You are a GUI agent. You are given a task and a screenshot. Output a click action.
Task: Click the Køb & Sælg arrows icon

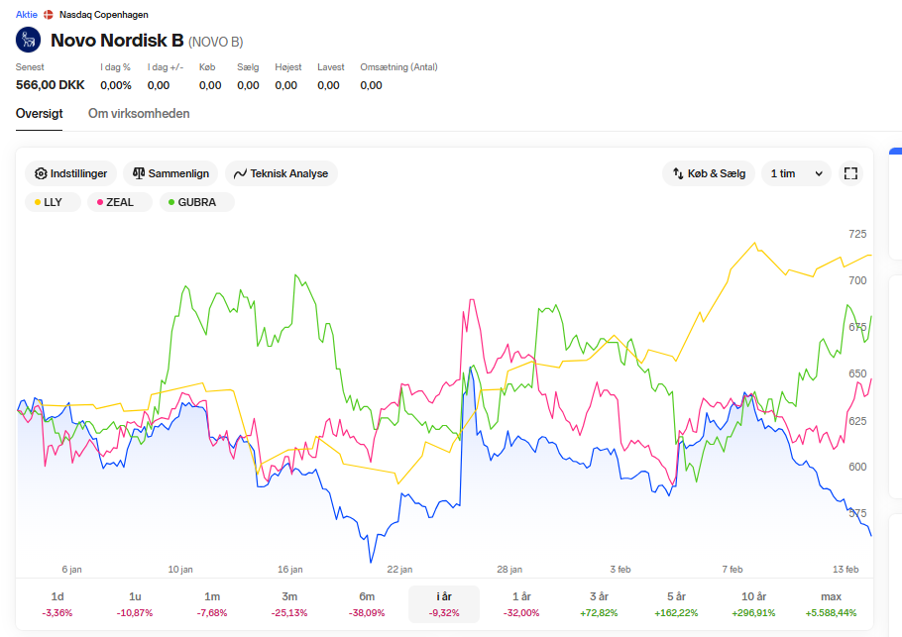tap(678, 173)
